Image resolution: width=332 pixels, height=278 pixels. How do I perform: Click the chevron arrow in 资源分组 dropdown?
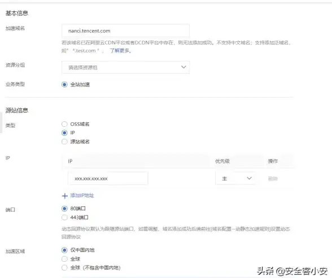point(184,67)
